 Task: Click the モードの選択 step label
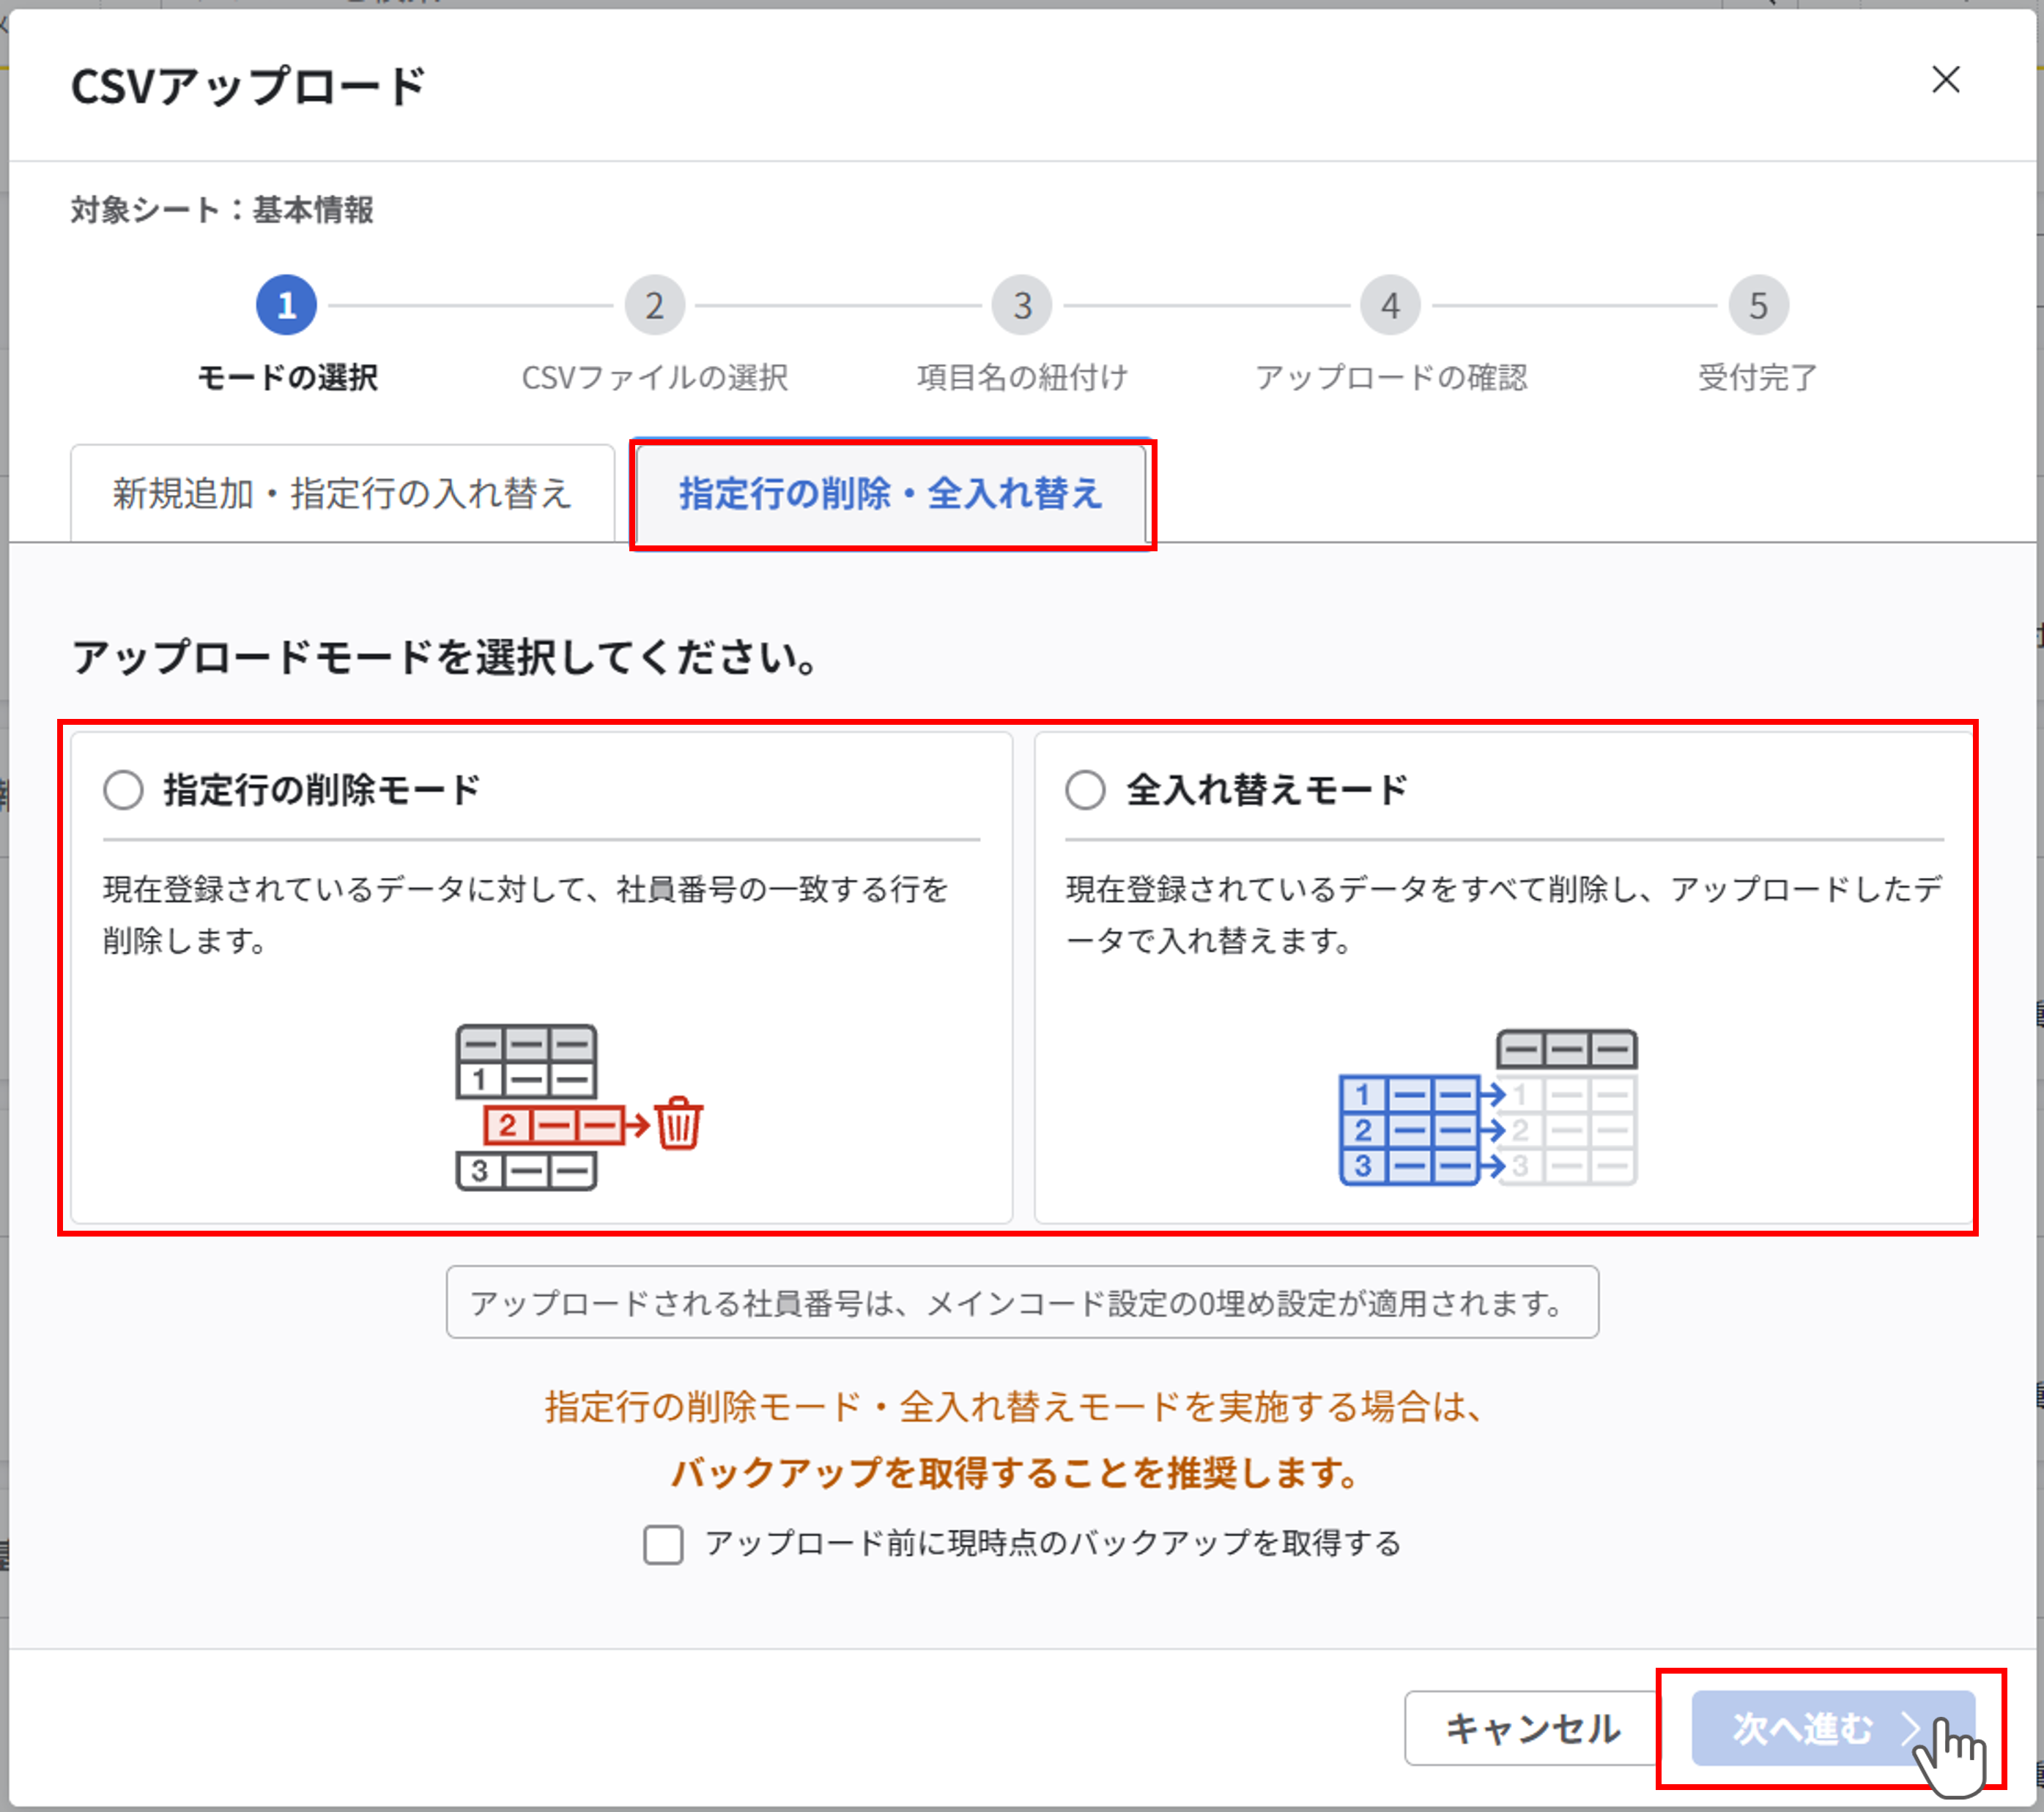(x=287, y=378)
